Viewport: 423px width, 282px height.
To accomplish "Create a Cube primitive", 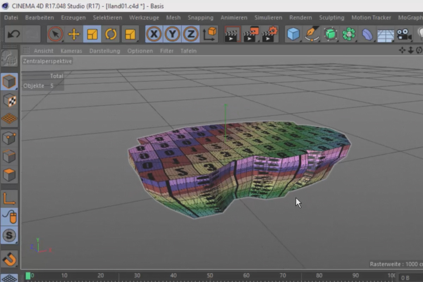I will click(x=294, y=34).
